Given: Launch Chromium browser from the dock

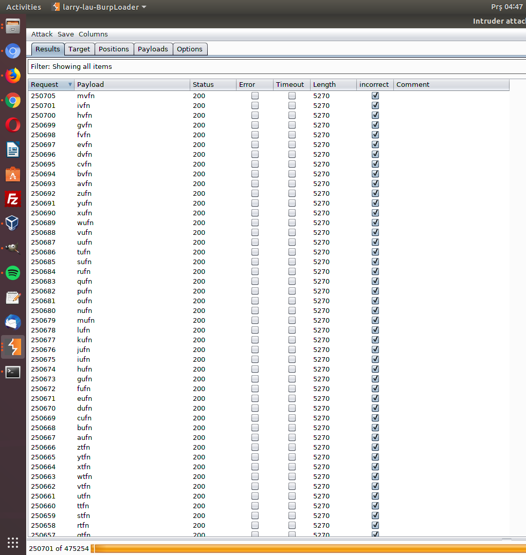Looking at the screenshot, I should (x=13, y=51).
